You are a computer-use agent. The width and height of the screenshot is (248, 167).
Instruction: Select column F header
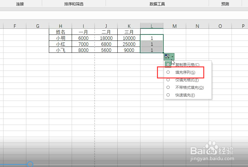tap(15, 26)
